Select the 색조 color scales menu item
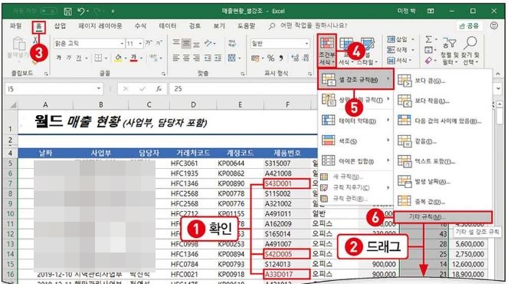Screen dimensions: 508x284 (356, 140)
